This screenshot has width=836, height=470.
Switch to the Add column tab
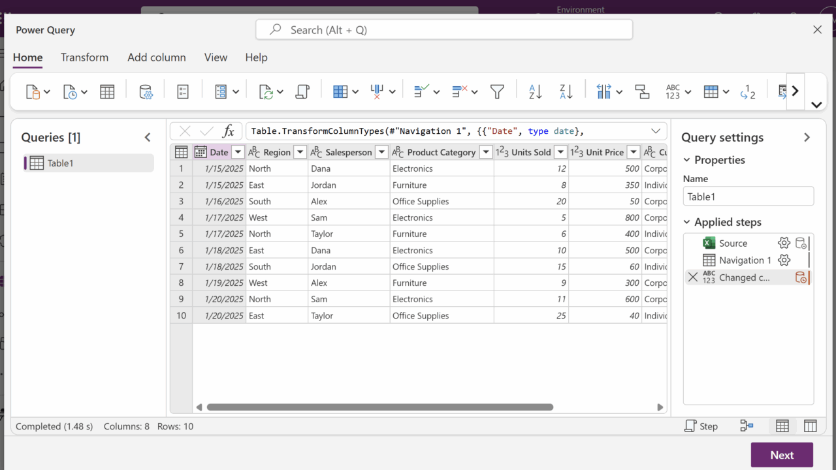click(156, 57)
